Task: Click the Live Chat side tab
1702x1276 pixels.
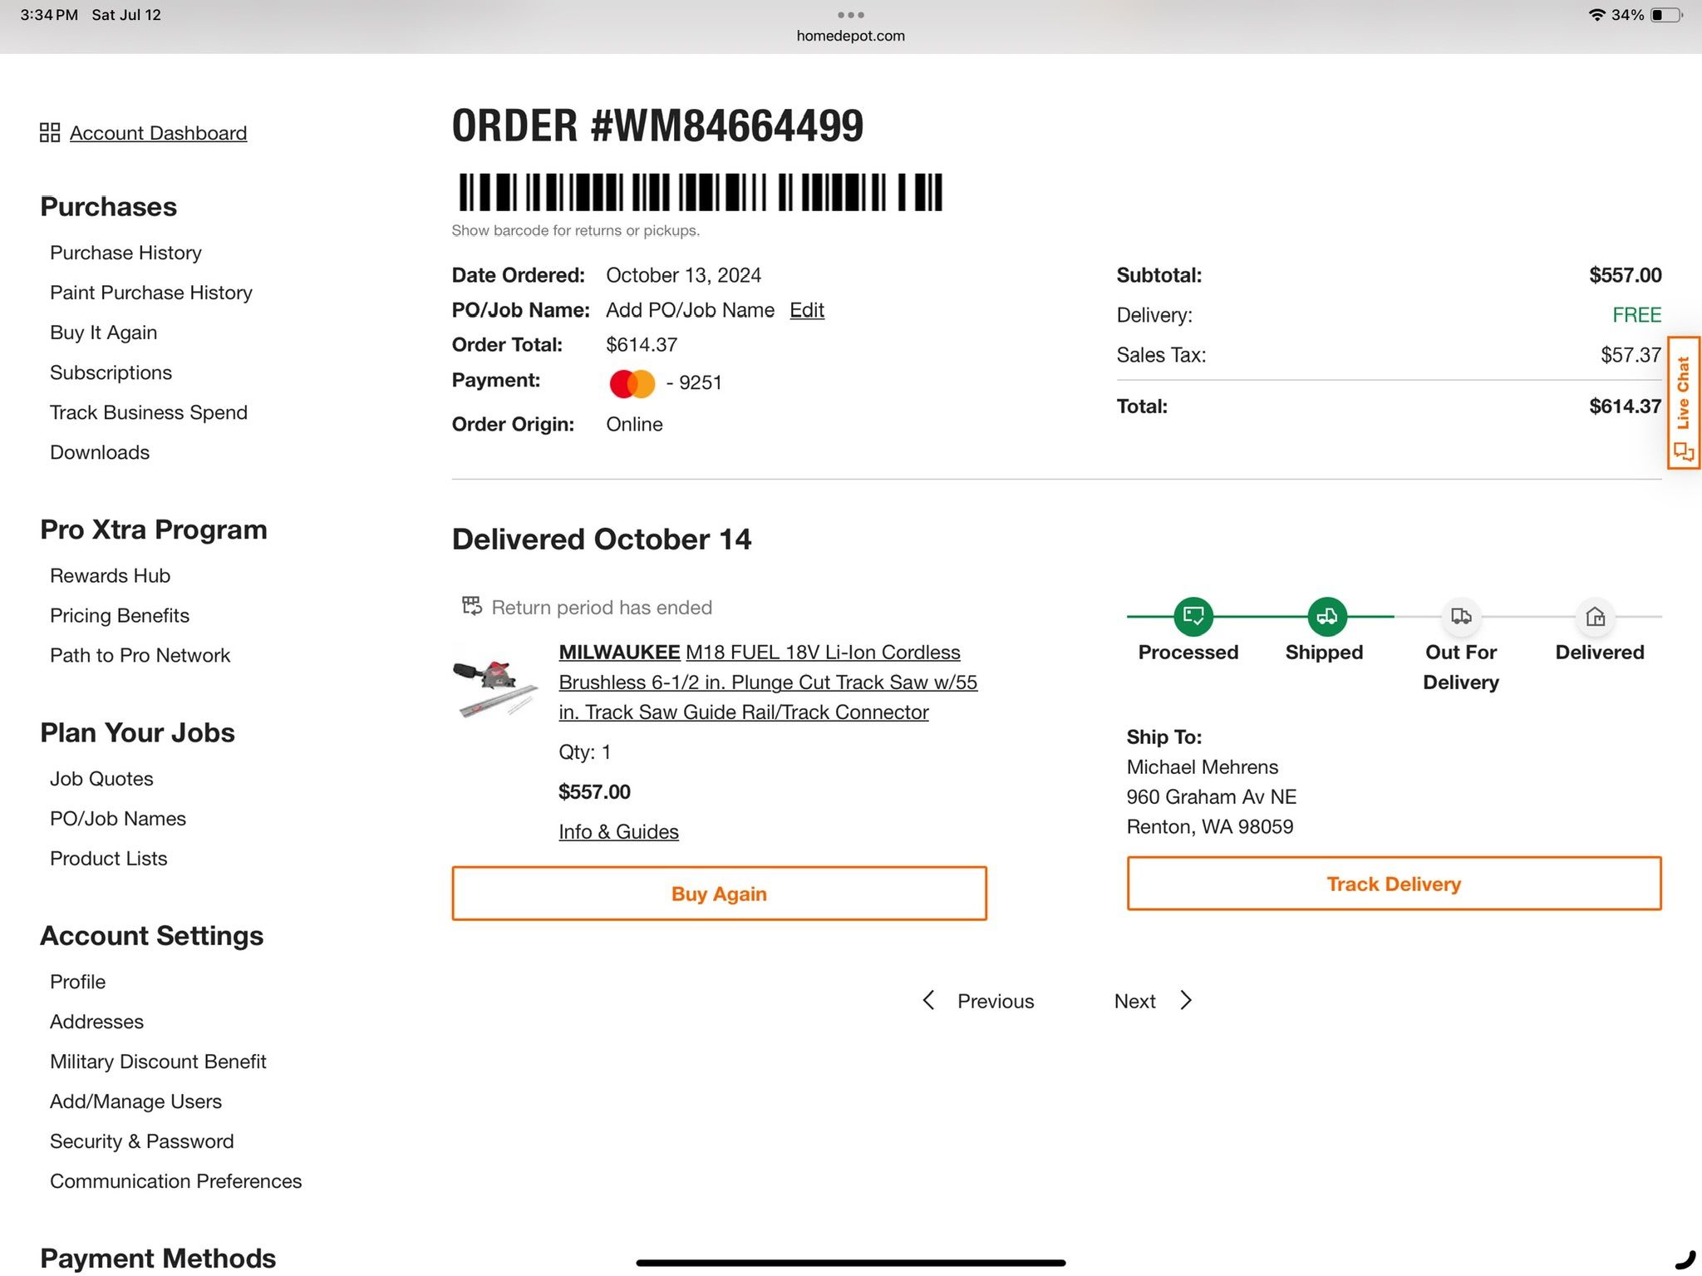Action: click(x=1684, y=403)
